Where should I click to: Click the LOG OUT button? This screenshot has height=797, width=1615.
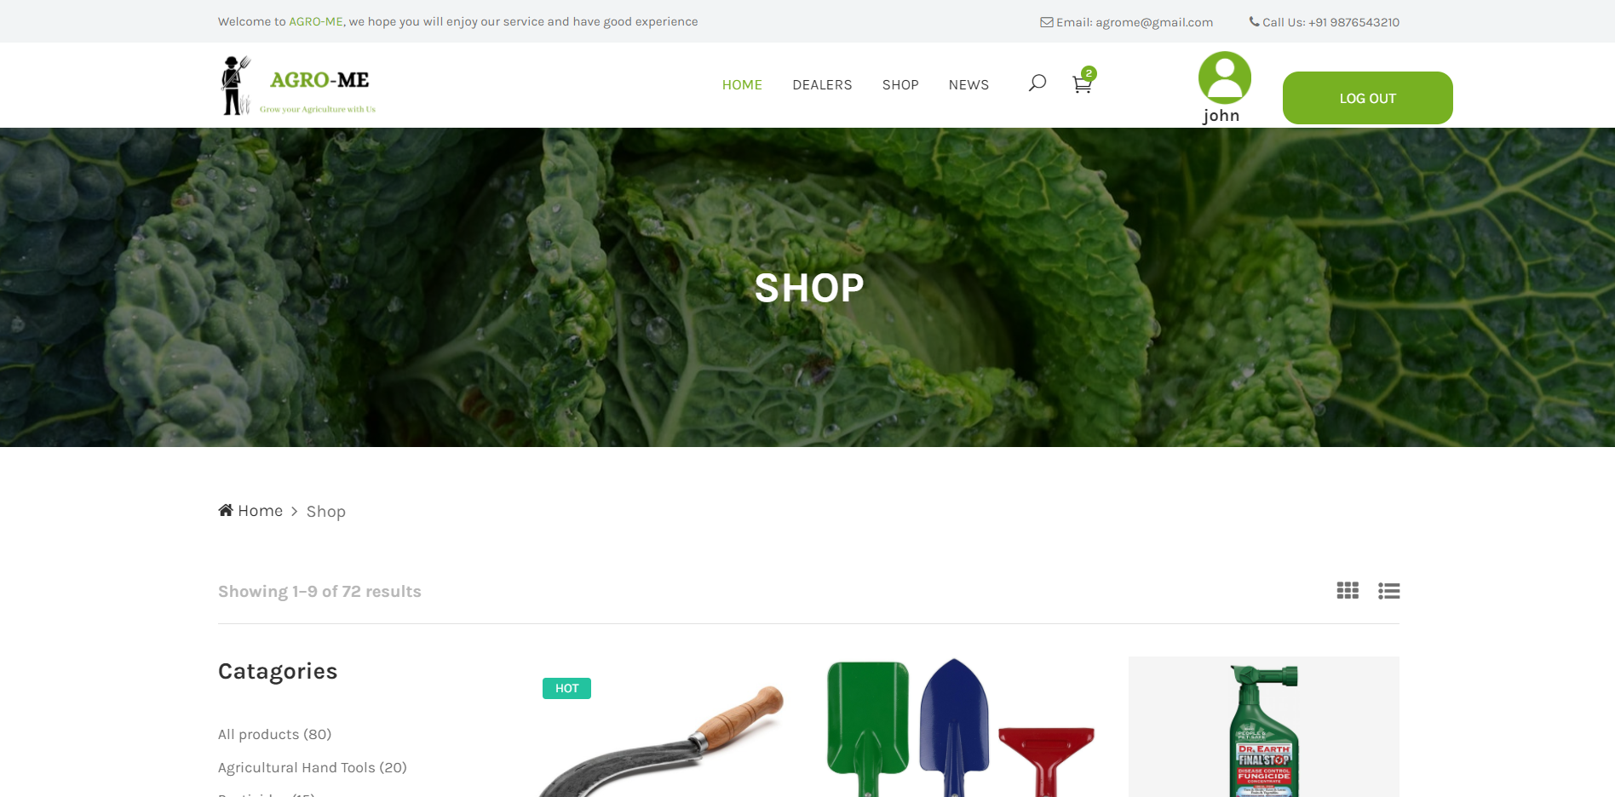(x=1367, y=98)
